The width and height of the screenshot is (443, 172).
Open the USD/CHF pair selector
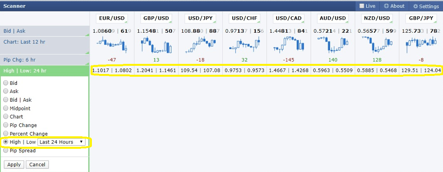(x=244, y=18)
